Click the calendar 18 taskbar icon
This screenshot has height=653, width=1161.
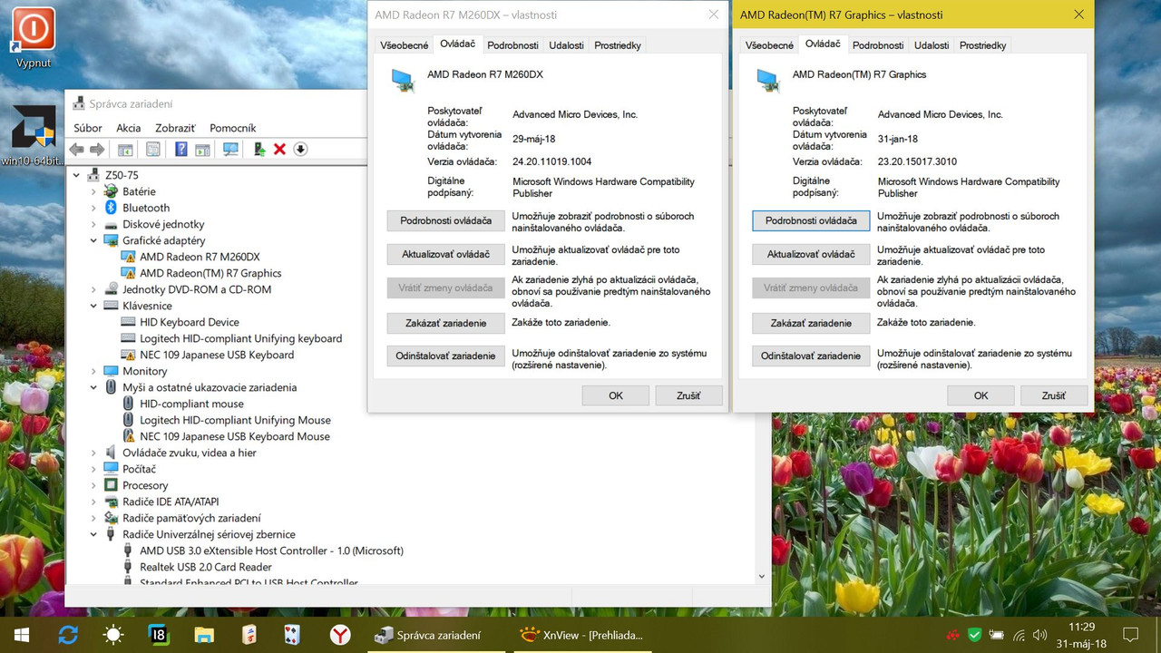point(158,635)
